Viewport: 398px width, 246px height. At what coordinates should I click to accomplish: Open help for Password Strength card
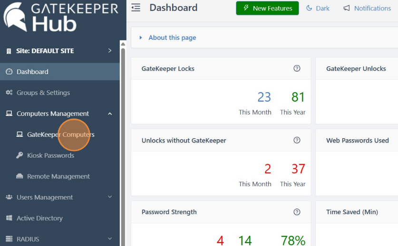click(x=297, y=212)
